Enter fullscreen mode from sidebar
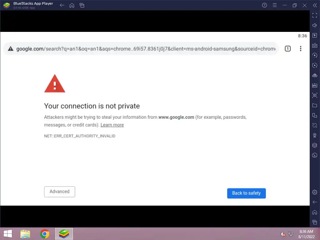The width and height of the screenshot is (320, 240). pyautogui.click(x=315, y=15)
